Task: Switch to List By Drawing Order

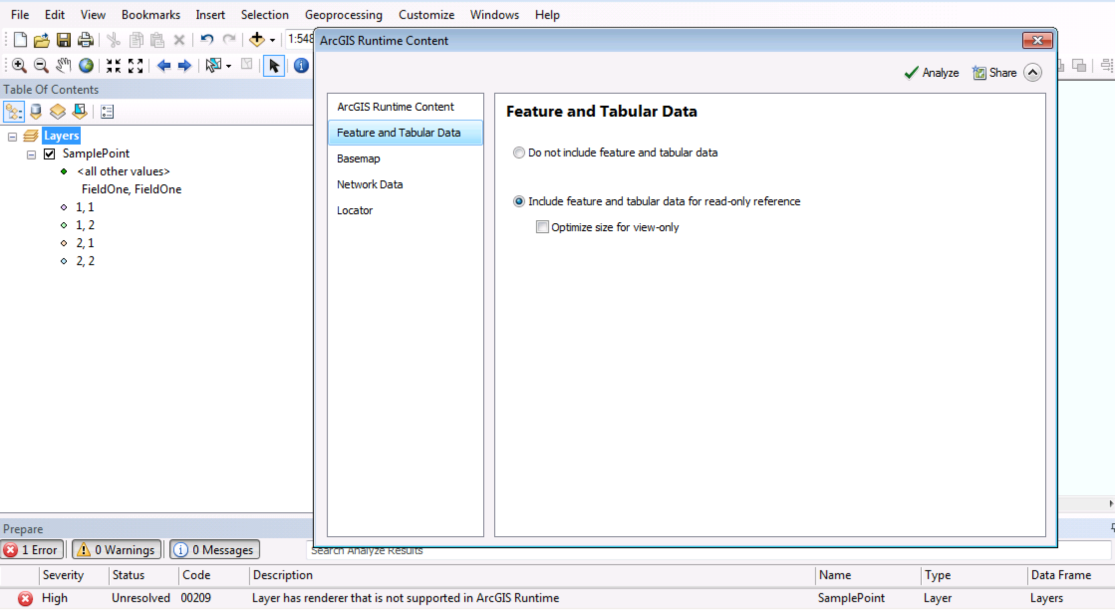Action: tap(13, 111)
